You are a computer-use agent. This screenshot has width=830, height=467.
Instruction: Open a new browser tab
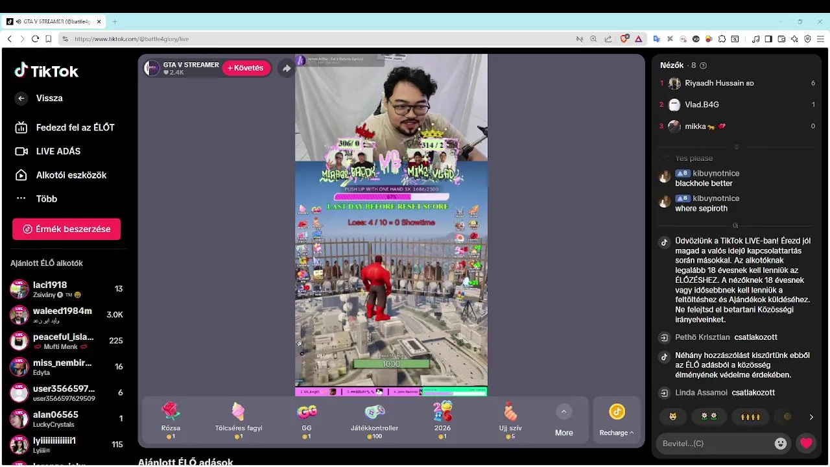115,21
